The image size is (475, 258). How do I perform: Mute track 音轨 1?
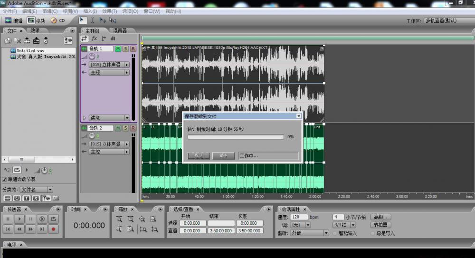118,49
